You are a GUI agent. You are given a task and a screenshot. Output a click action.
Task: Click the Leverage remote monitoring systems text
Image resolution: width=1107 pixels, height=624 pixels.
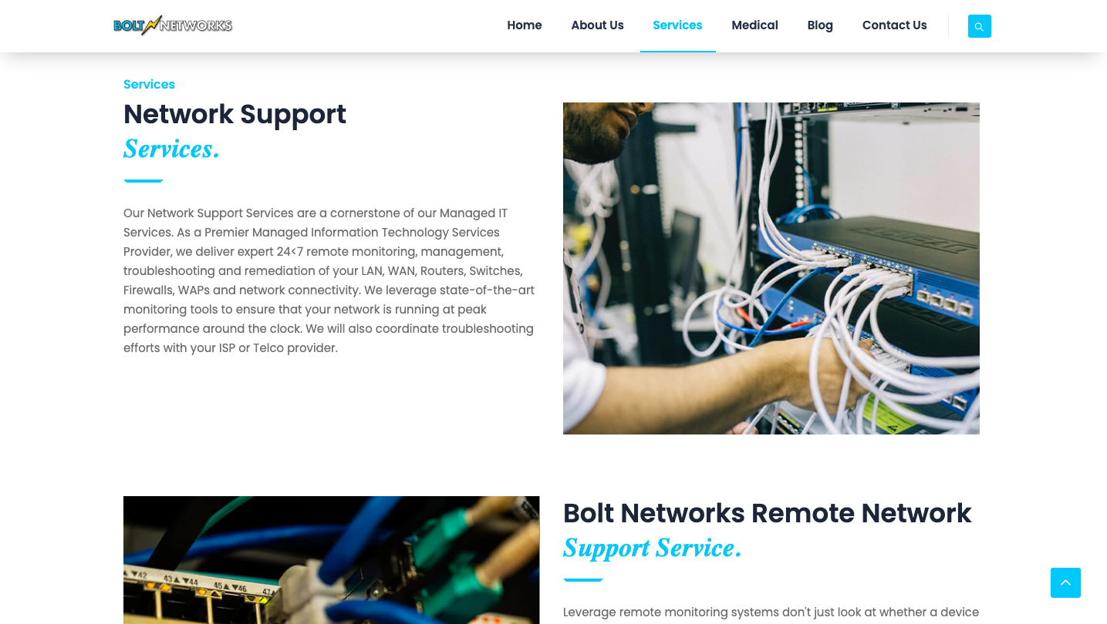click(x=771, y=612)
